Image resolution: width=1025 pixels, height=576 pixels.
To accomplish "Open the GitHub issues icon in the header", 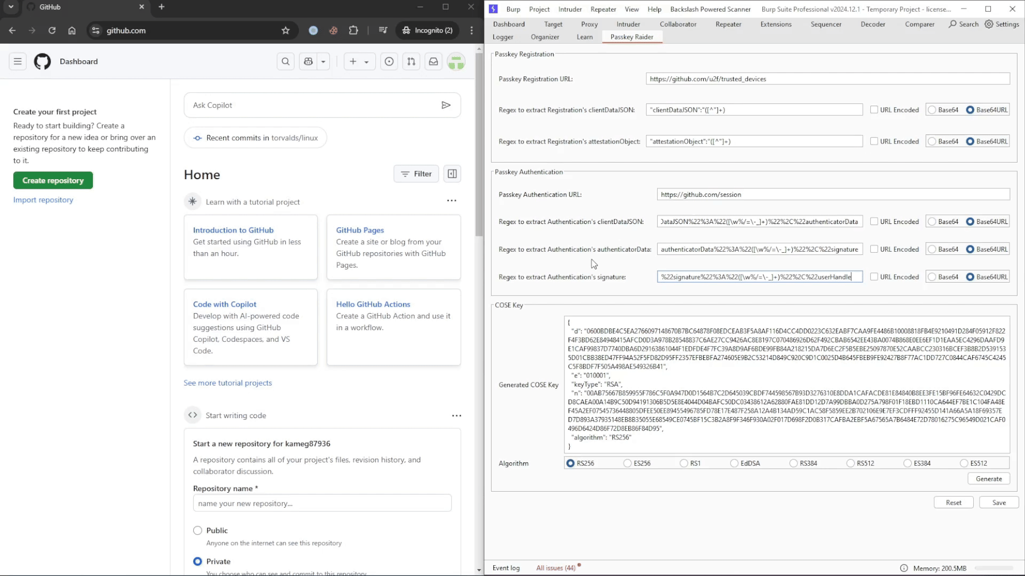I will click(389, 61).
